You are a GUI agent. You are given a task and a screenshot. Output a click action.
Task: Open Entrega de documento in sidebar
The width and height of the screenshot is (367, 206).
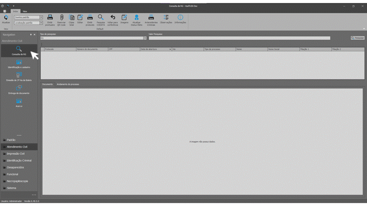coord(19,90)
